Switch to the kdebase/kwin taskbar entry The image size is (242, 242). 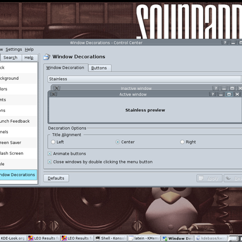[211, 238]
